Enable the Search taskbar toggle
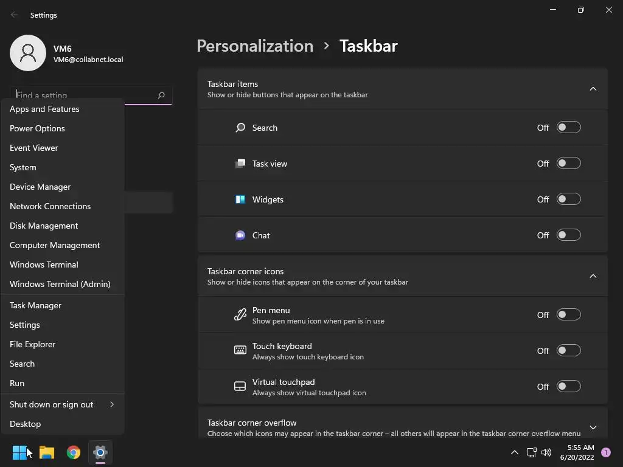 pos(568,128)
